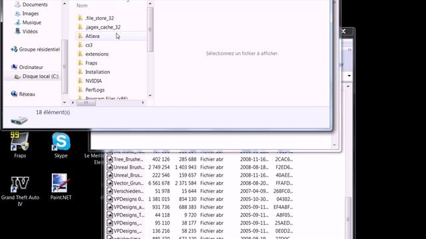Select VPDesigns file with 136 216 size
Viewport: 426px width, 239px height.
pyautogui.click(x=124, y=231)
